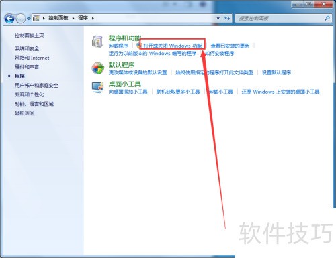Click the 卸载小工具 link
Screen dimensions: 336x258
[x=220, y=92]
